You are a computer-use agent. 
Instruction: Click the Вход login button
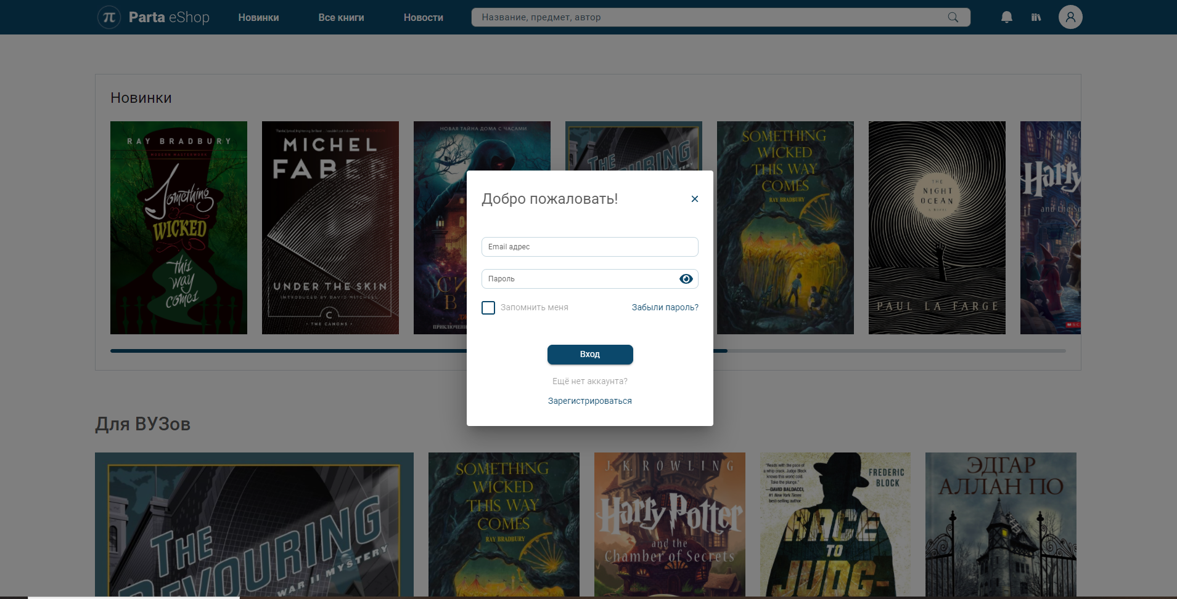pos(590,354)
